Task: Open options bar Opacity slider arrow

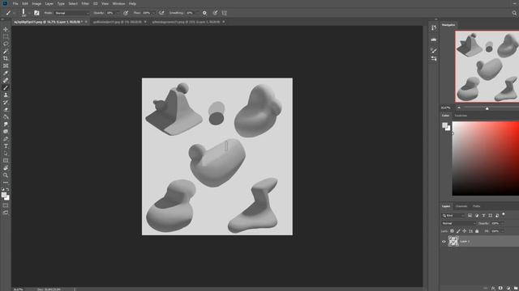Action: [x=118, y=13]
